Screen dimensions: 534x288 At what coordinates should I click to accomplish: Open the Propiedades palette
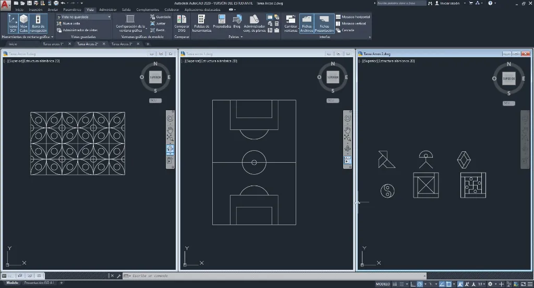[222, 21]
